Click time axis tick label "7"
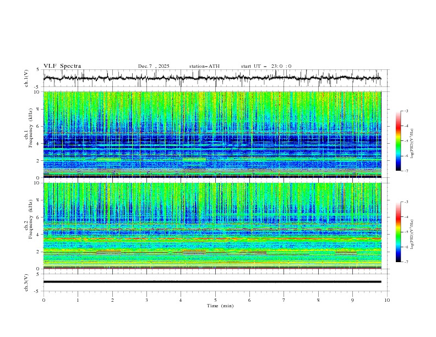This screenshot has height=337, width=436. 284,300
